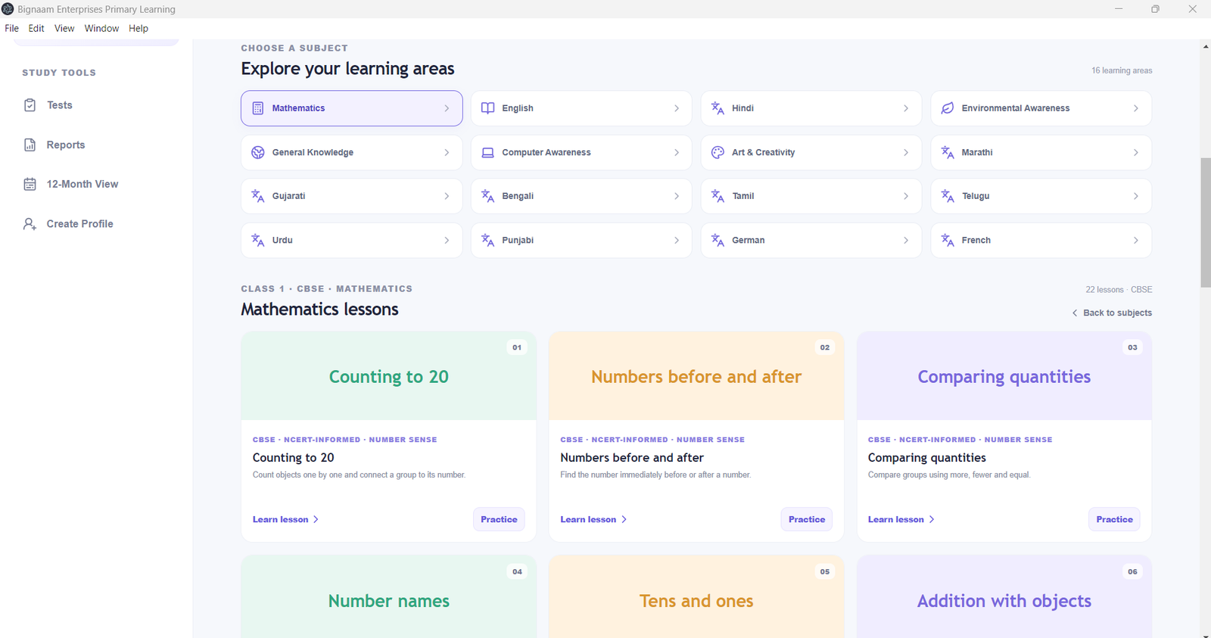1211x638 pixels.
Task: Open Learn lesson for Counting to 20
Action: click(285, 519)
